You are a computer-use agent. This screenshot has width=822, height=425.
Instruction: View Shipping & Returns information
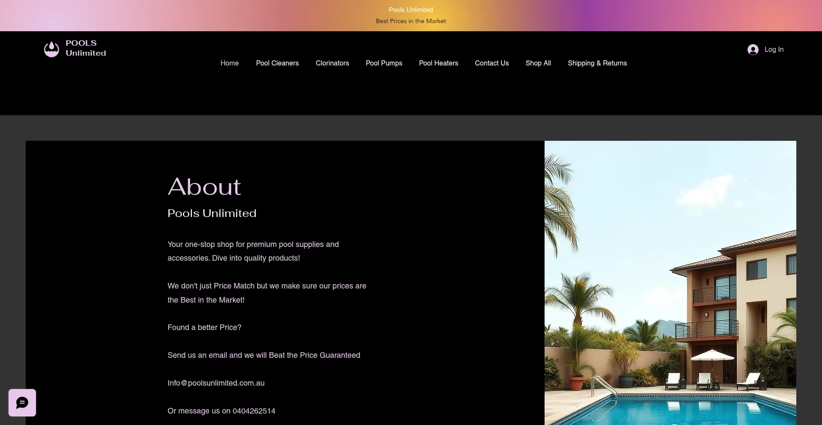[597, 63]
